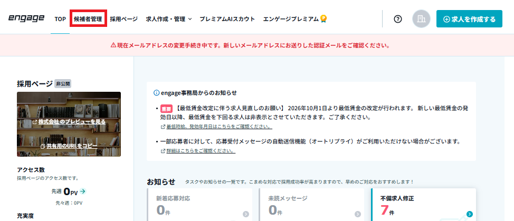Click the 求人を作成する button
Viewport: 514px width, 221px height.
[469, 18]
